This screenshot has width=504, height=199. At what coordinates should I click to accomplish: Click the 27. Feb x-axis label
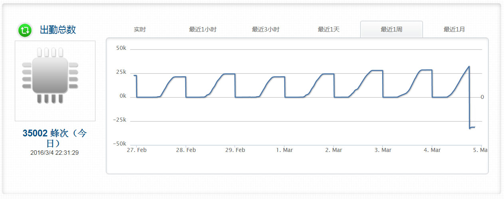[137, 150]
